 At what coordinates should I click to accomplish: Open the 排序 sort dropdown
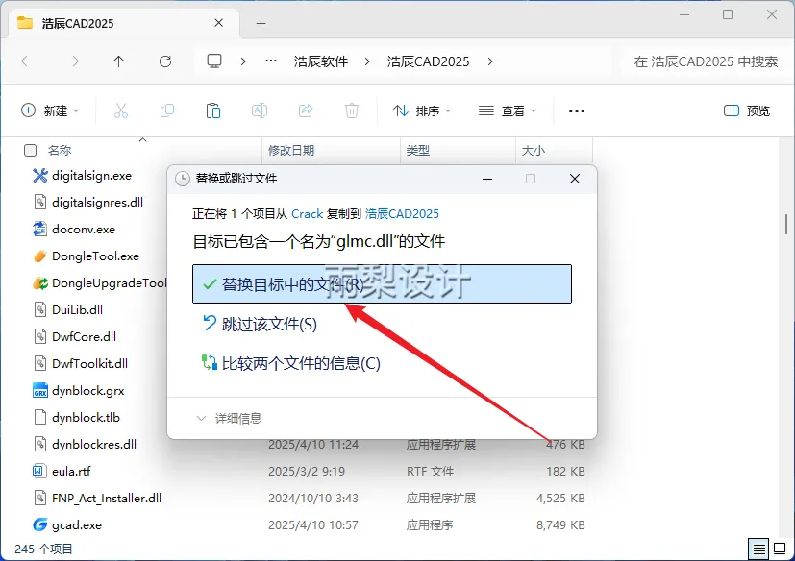click(422, 110)
